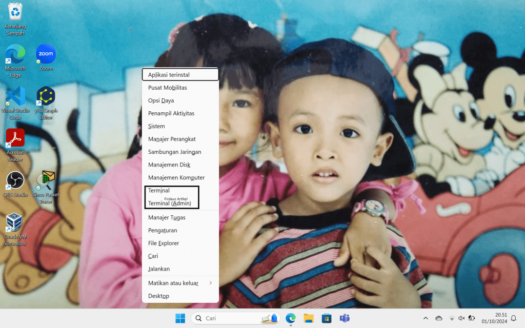Viewport: 525px width, 328px height.
Task: Open File Explorer from the taskbar
Action: click(308, 318)
